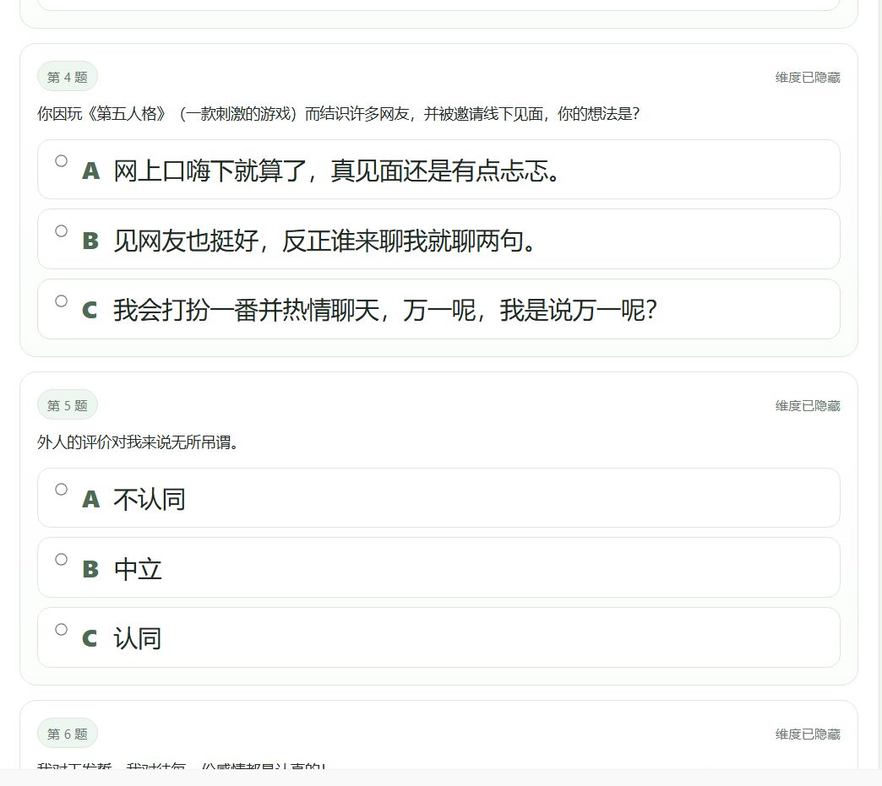Click the "第 6 题" badge
Viewport: 882px width, 786px height.
pos(67,733)
